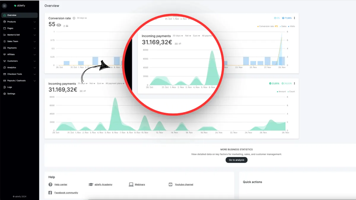Open the Analytics menu item
Viewport: 356px width, 200px height.
pyautogui.click(x=20, y=68)
